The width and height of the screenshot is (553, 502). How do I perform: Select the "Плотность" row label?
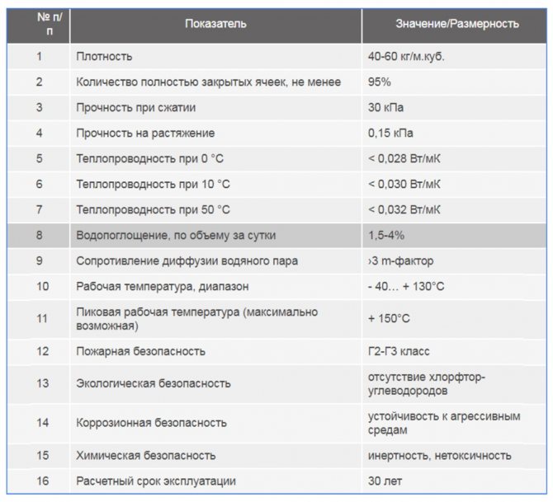tap(104, 57)
